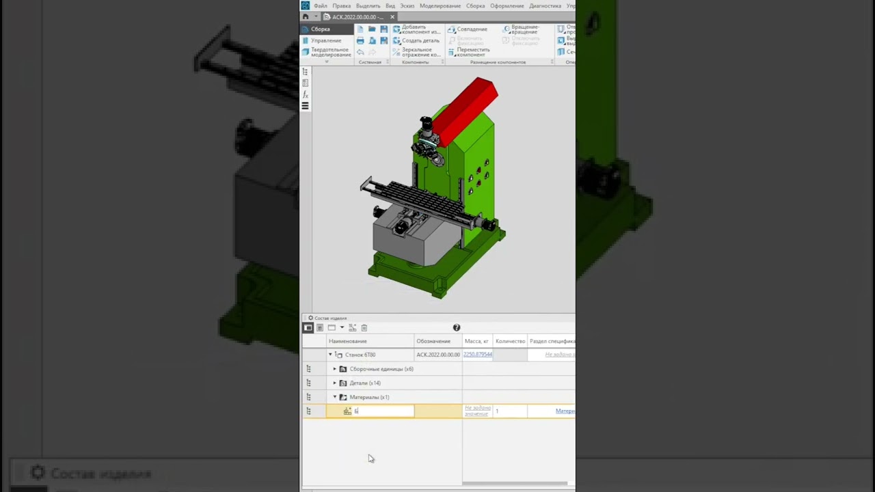The width and height of the screenshot is (875, 492).
Task: Click the dark panel view icon in Состав изделия toolbar
Action: coord(308,328)
